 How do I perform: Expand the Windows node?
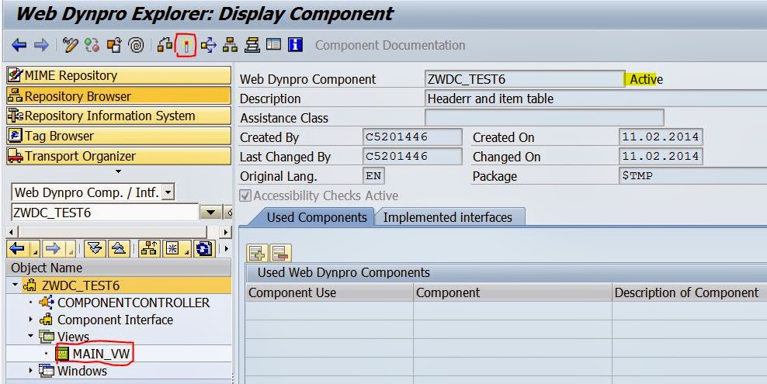pos(31,370)
